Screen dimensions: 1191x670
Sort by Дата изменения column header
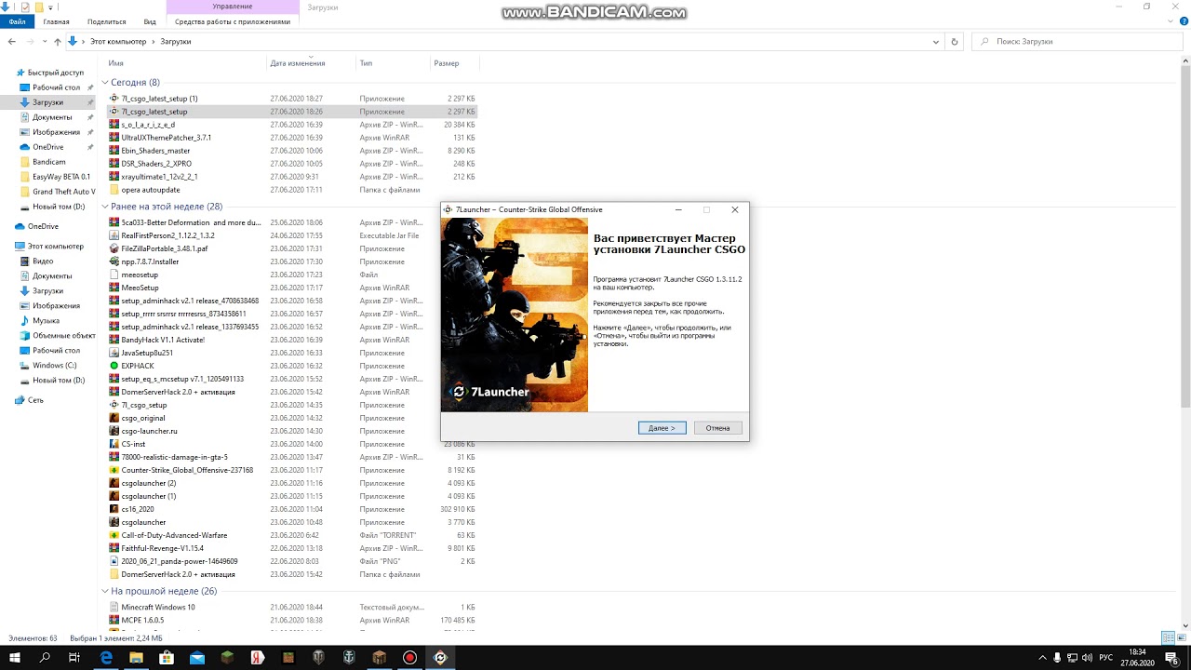298,63
